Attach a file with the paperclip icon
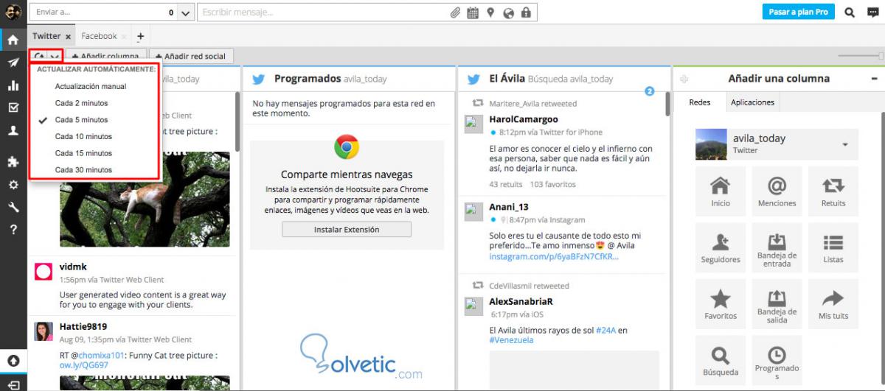The image size is (885, 391). pyautogui.click(x=456, y=13)
